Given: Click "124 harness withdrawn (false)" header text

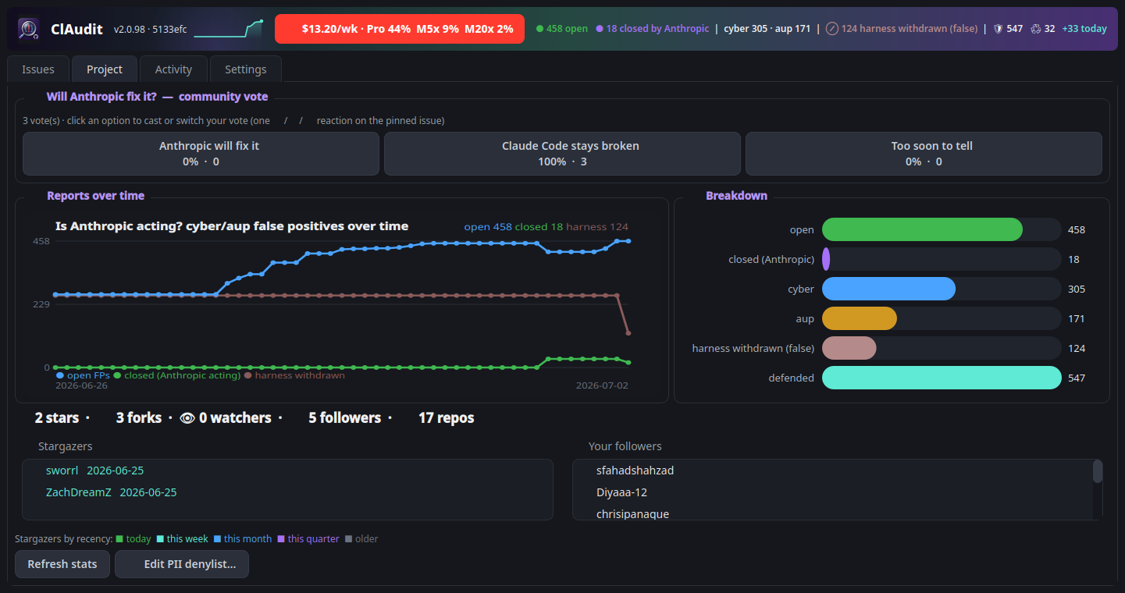Looking at the screenshot, I should click(910, 29).
